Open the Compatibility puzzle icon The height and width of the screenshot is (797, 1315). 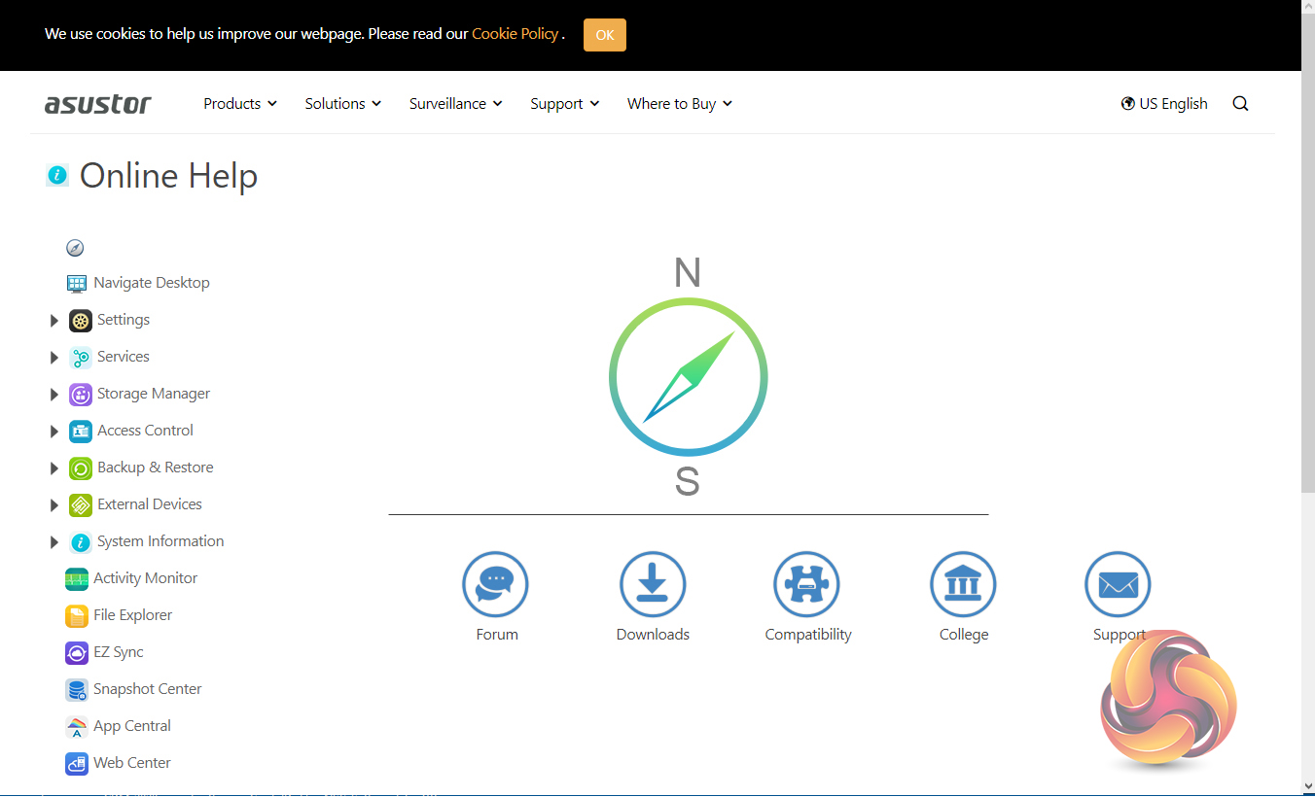click(806, 585)
